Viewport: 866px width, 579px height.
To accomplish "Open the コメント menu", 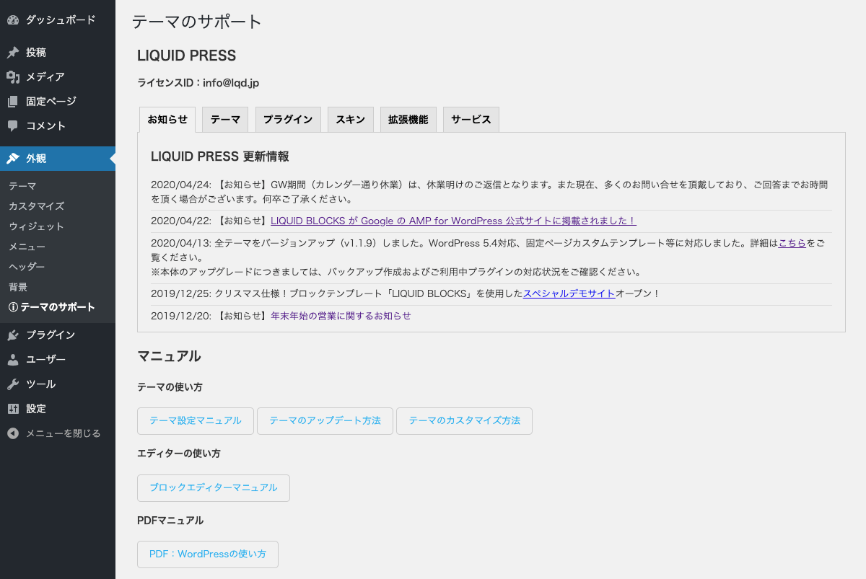I will pyautogui.click(x=58, y=126).
